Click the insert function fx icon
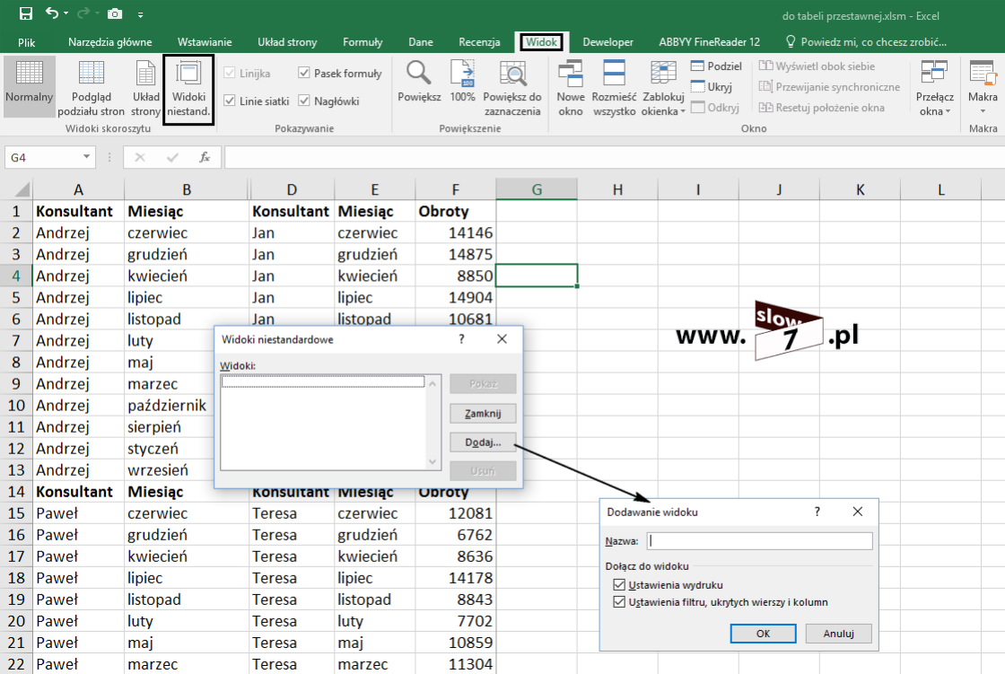 point(205,157)
